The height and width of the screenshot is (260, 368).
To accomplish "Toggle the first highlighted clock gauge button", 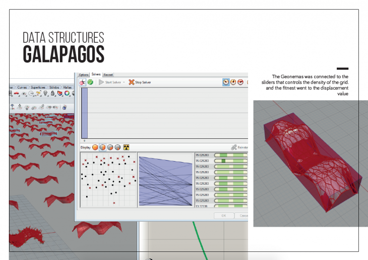I will pos(226,82).
